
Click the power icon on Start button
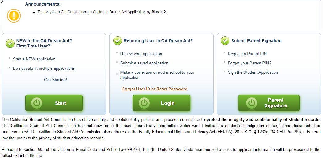pyautogui.click(x=37, y=103)
